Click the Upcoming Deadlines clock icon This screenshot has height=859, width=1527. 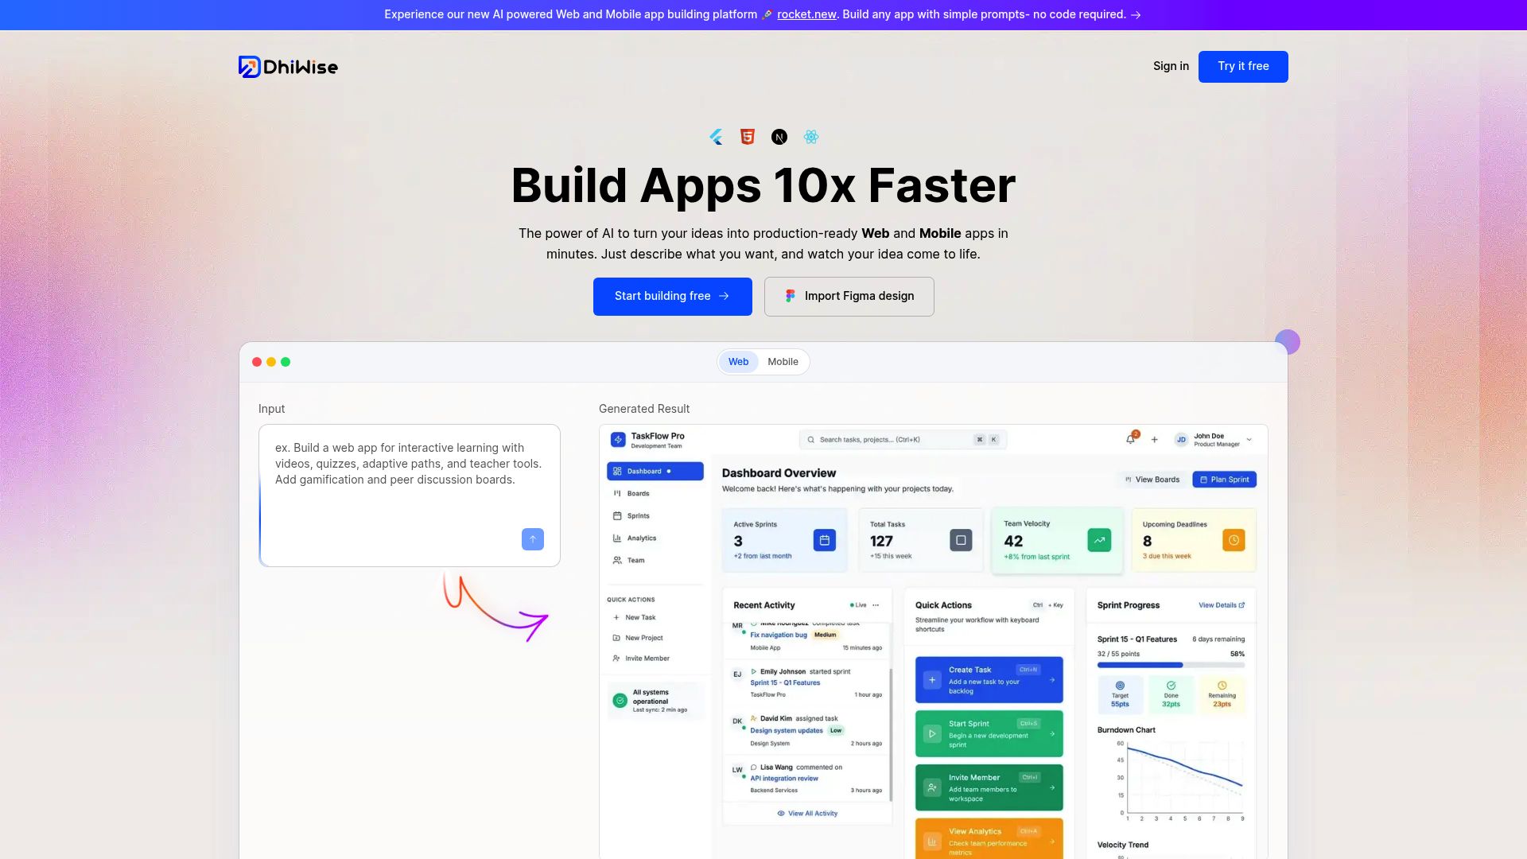point(1234,540)
